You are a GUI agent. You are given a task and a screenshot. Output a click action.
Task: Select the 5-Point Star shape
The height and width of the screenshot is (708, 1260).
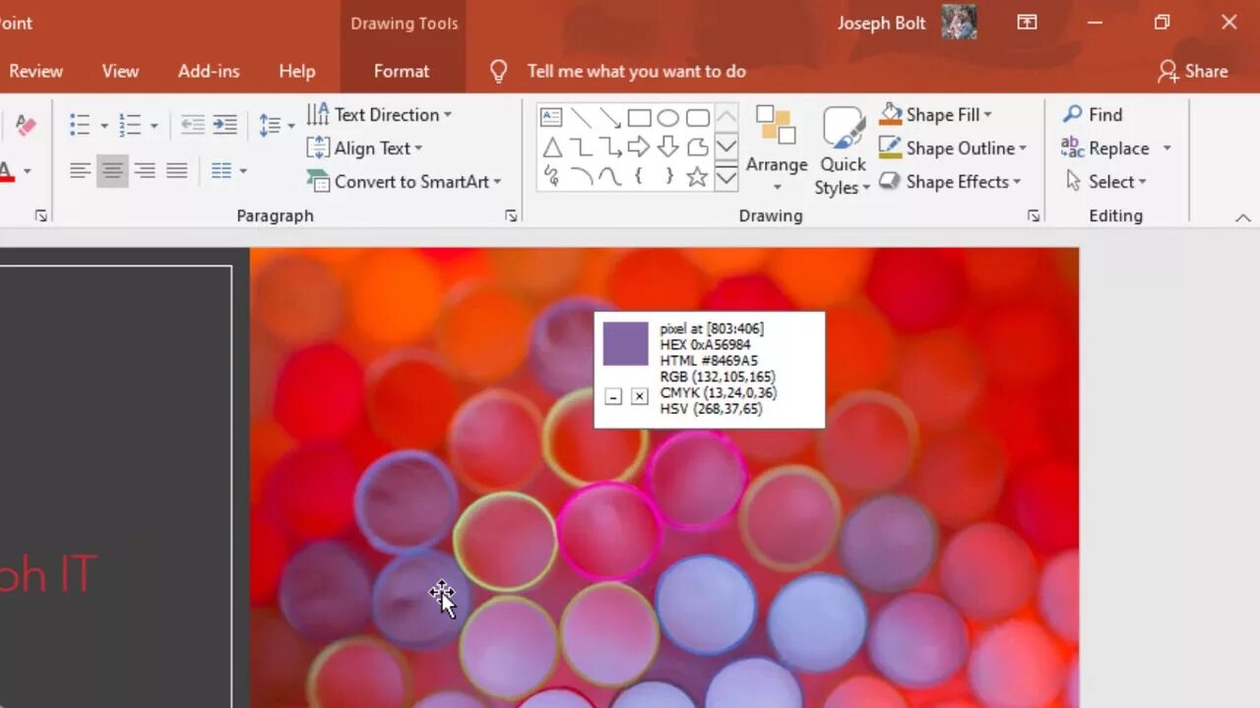click(x=698, y=177)
